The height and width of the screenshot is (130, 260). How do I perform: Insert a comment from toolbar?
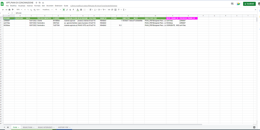coord(112,10)
